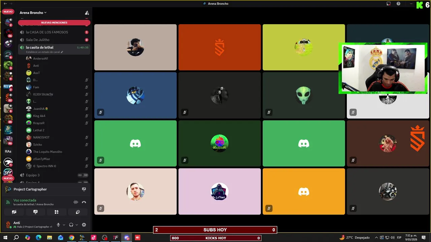The height and width of the screenshot is (242, 431).
Task: Open the server with 26 badge
Action: click(8, 33)
